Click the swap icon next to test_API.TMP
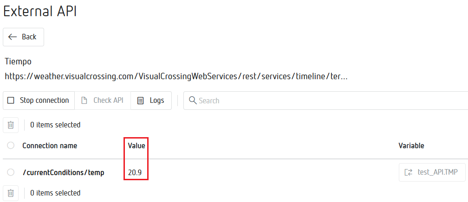The width and height of the screenshot is (468, 202). [x=409, y=172]
